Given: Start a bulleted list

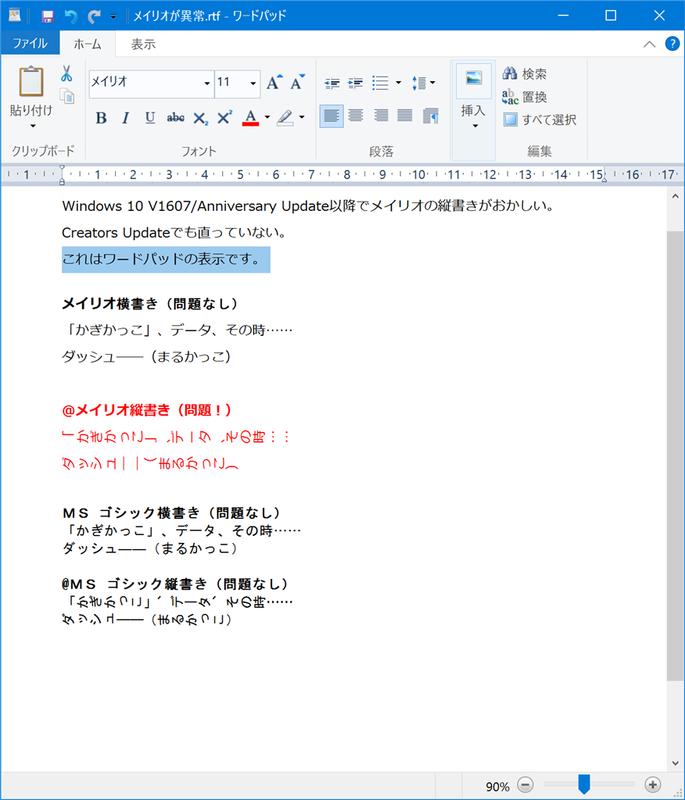Looking at the screenshot, I should point(381,83).
